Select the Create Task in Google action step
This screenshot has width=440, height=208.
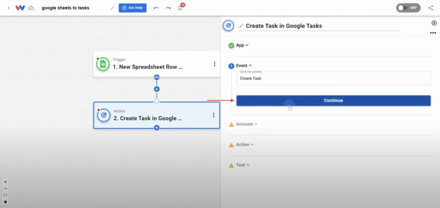[156, 115]
